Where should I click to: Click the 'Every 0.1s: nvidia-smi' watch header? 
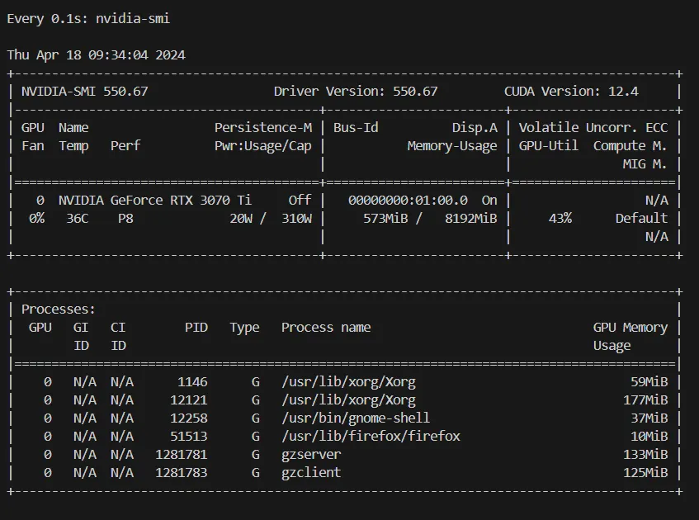click(88, 18)
